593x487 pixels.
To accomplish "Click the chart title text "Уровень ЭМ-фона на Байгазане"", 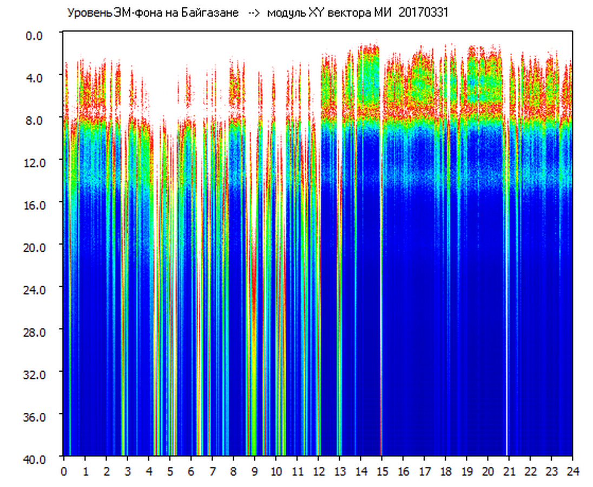I will click(153, 13).
